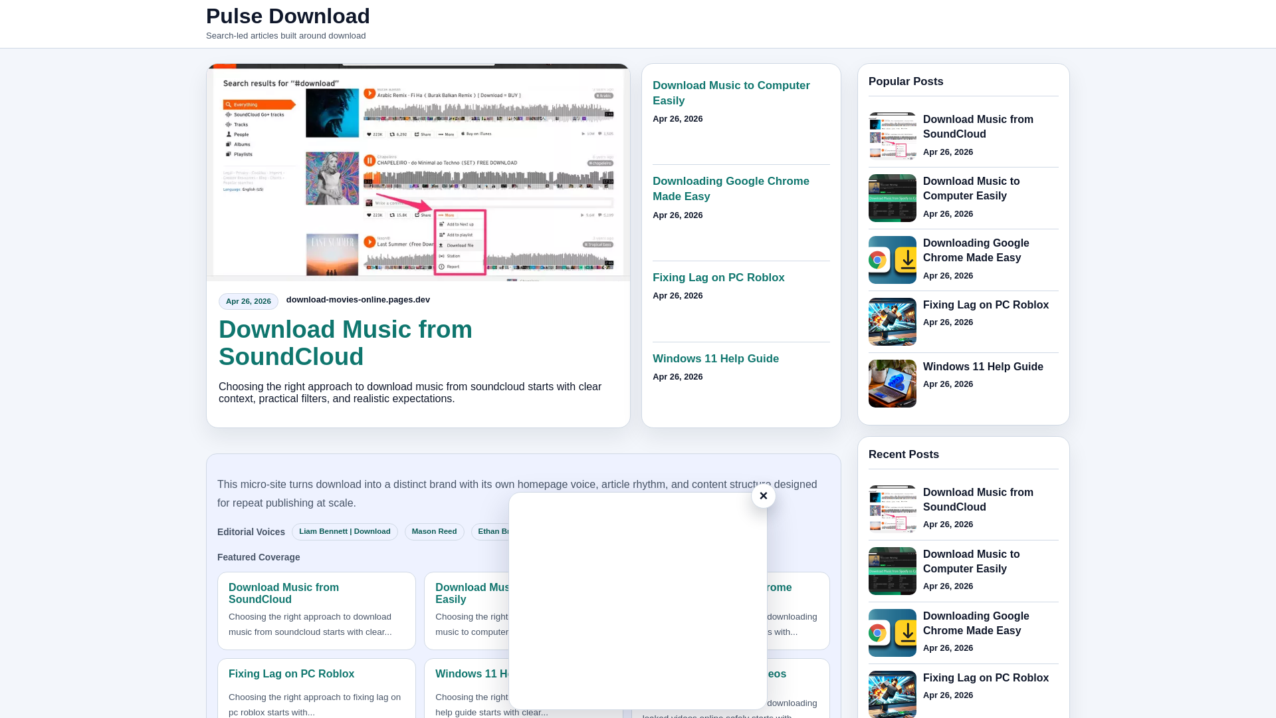Click SoundCloud thumbnail in Recent Posts

[x=893, y=509]
